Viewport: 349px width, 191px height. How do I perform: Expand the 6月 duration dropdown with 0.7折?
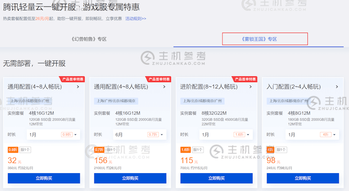pos(140,135)
